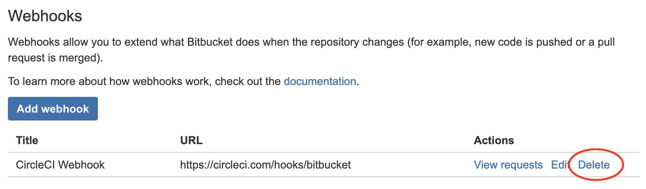Click the Title column header
Image resolution: width=646 pixels, height=189 pixels.
(27, 141)
